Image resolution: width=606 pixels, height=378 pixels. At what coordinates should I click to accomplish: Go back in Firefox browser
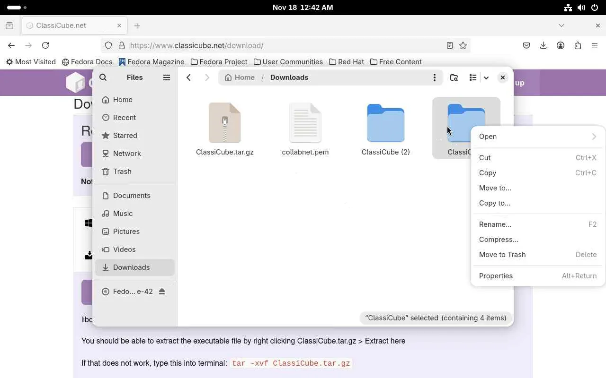tap(11, 45)
